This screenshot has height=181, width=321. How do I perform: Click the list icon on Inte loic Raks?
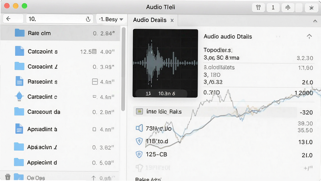[x=139, y=111]
